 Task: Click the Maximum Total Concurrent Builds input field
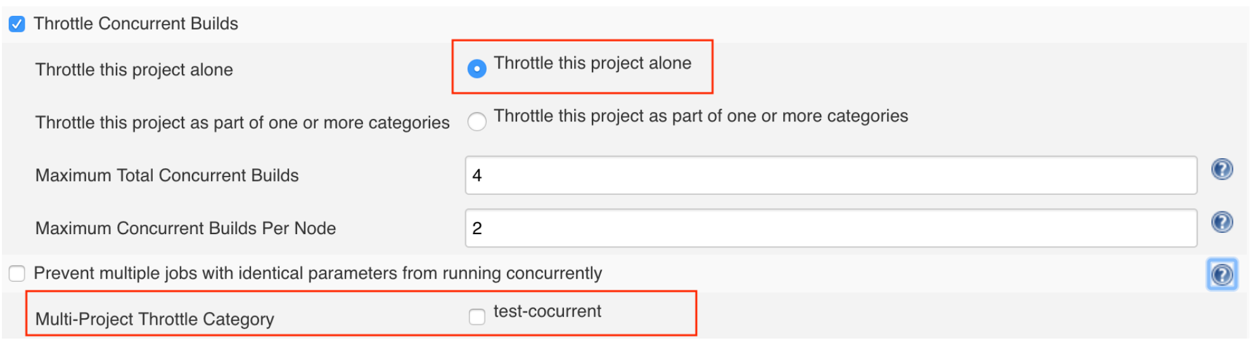point(830,175)
